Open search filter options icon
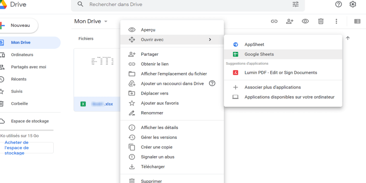Image resolution: width=366 pixels, height=183 pixels. (x=296, y=4)
